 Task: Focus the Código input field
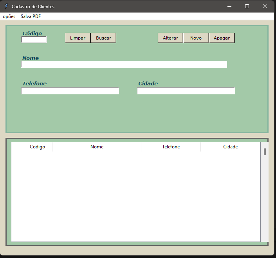(34, 40)
